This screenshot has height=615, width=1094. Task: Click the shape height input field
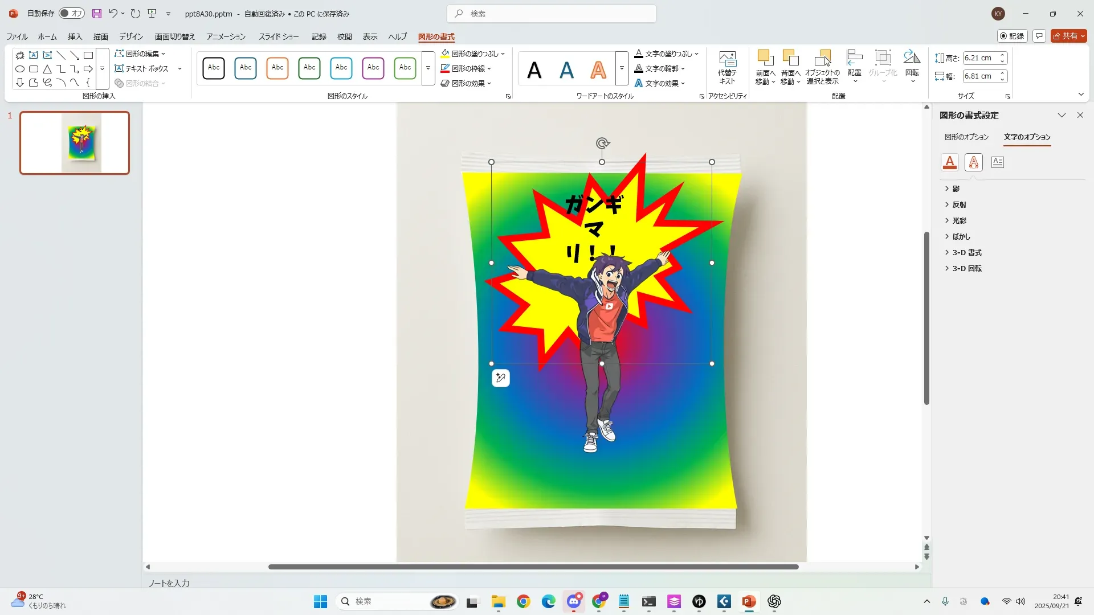point(979,58)
